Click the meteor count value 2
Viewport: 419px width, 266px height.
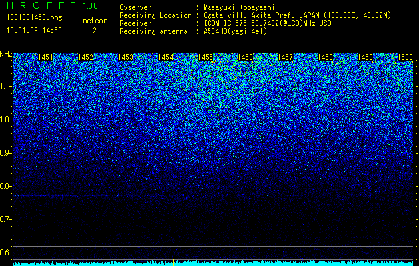(95, 31)
